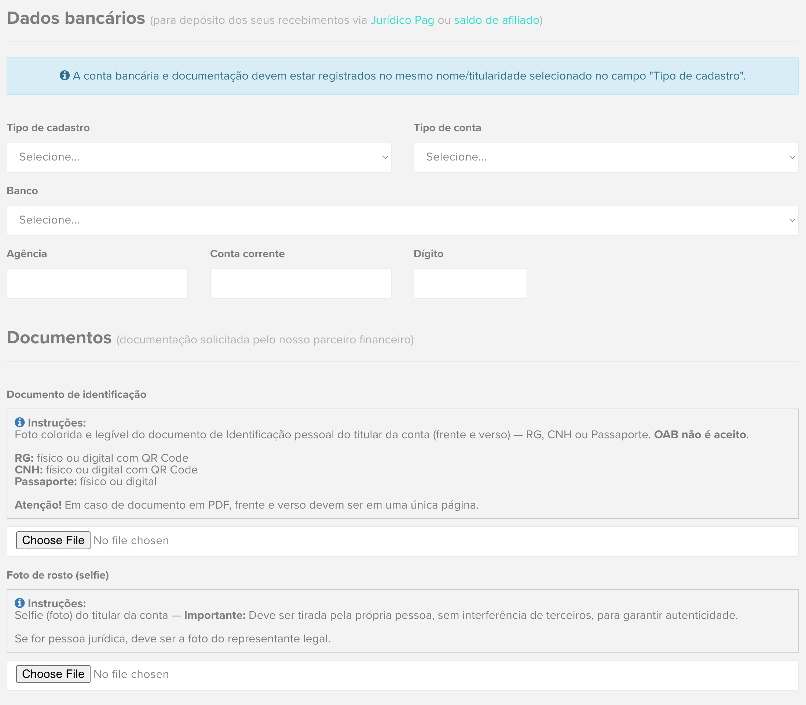Screen dimensions: 806x705
Task: Click the identification "No file chosen" text
Action: [131, 540]
